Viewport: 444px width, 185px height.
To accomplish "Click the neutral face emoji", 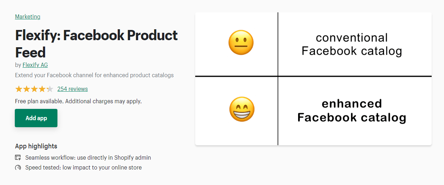I will (241, 43).
